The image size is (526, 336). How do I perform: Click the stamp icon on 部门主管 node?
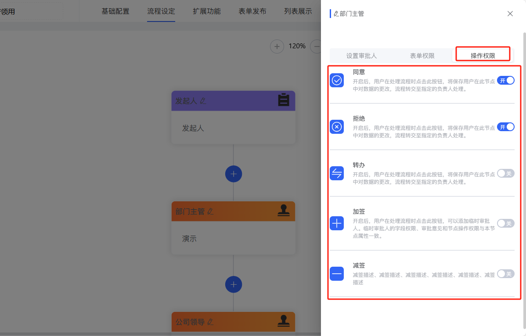tap(284, 211)
